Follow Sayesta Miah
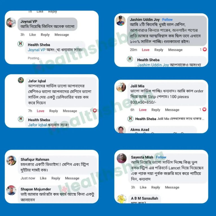This screenshot has width=216, height=216. (x=161, y=157)
